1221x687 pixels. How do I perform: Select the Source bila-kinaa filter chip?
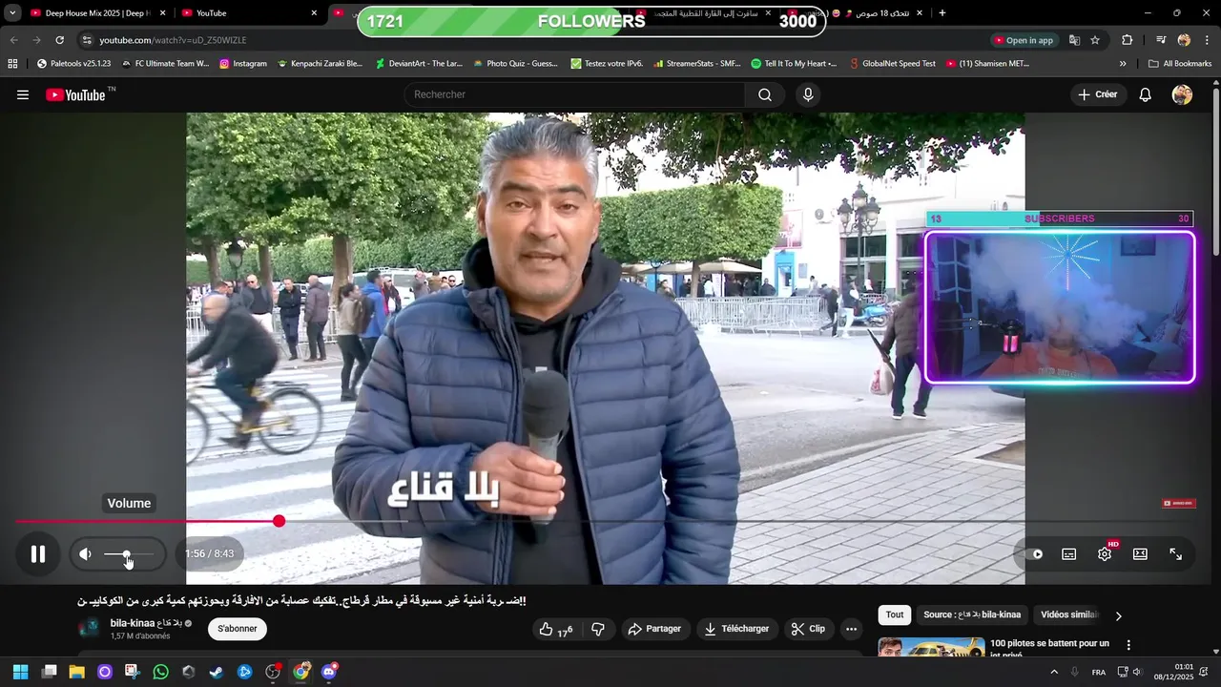972,615
